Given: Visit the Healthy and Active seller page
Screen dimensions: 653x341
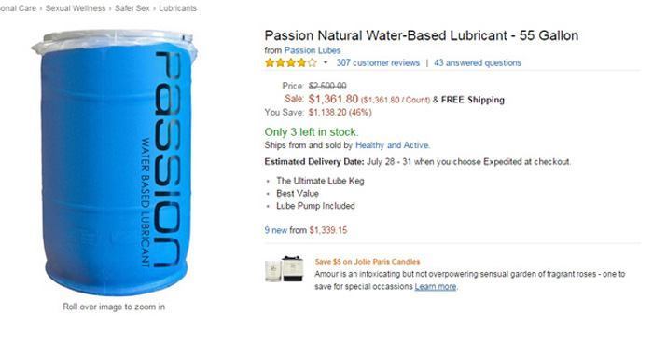Looking at the screenshot, I should (393, 145).
